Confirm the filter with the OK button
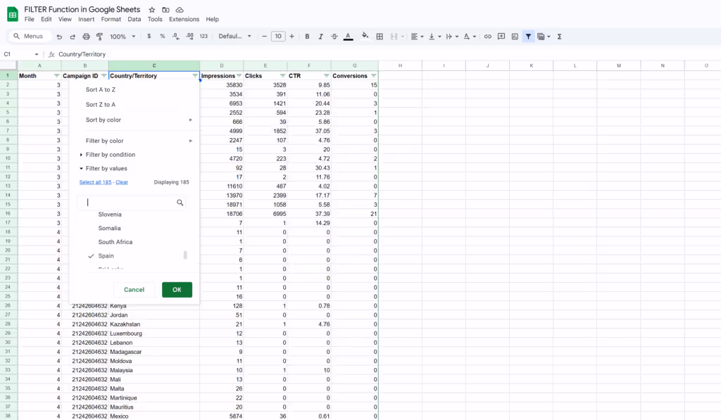Screen dimensions: 721x420 177,289
